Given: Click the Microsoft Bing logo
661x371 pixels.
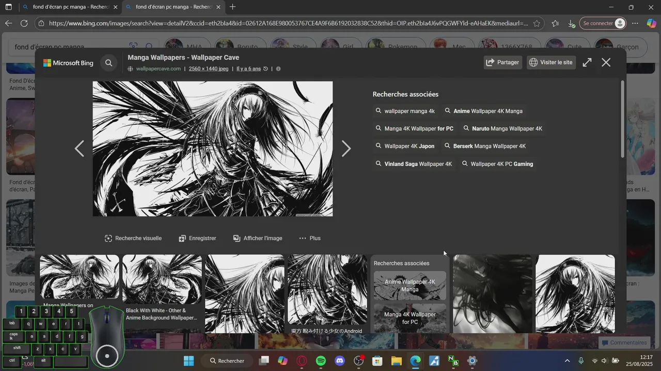Looking at the screenshot, I should (68, 63).
